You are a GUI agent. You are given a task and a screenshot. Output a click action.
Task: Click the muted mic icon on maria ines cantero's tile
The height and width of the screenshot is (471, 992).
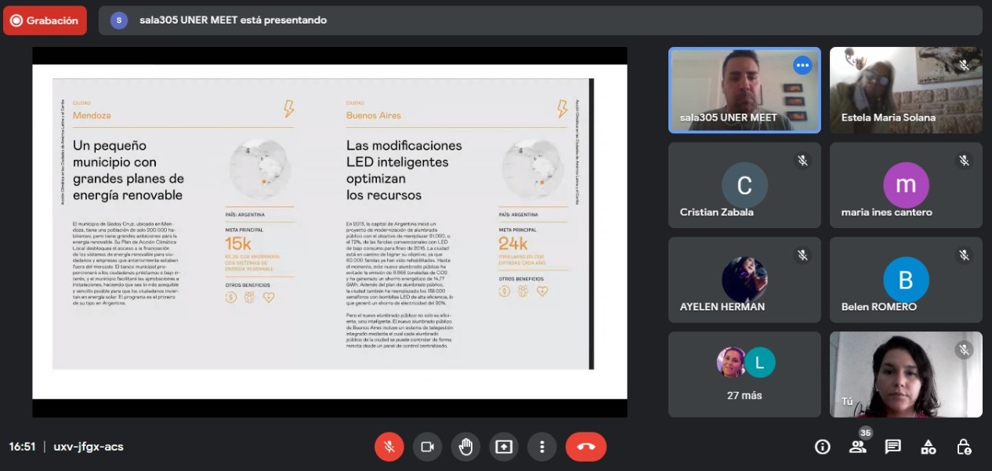[x=964, y=161]
